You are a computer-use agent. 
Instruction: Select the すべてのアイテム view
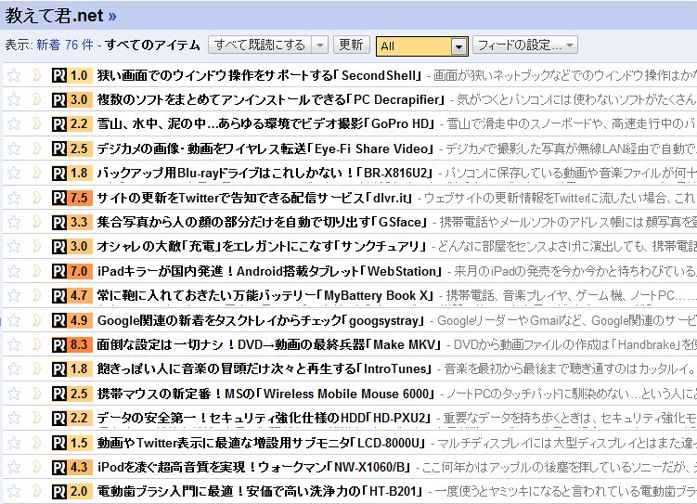[x=152, y=45]
